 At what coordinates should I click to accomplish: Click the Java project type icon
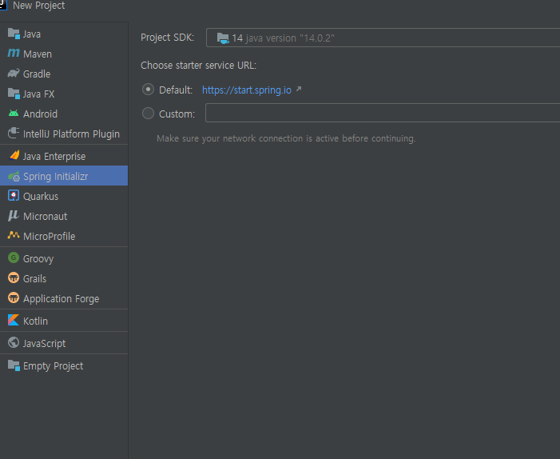[14, 34]
